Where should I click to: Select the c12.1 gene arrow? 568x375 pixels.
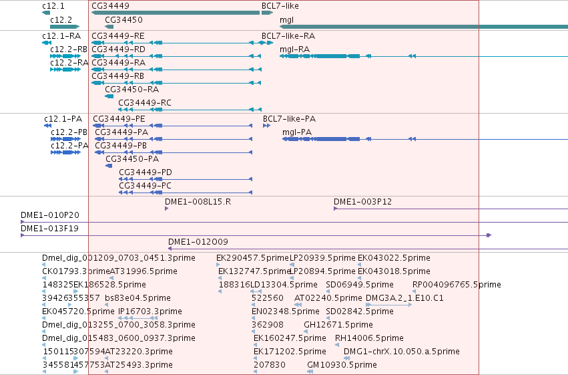pos(46,13)
